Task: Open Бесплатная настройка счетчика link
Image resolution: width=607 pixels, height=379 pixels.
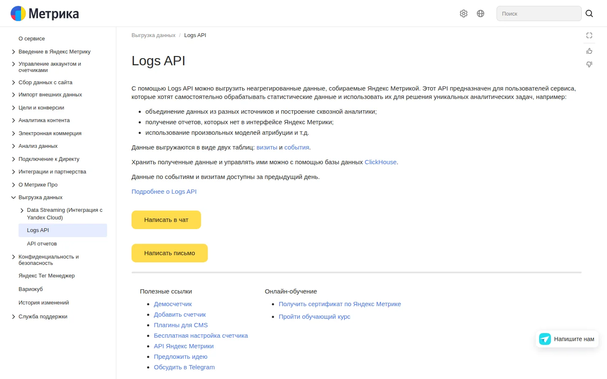Action: (x=201, y=336)
